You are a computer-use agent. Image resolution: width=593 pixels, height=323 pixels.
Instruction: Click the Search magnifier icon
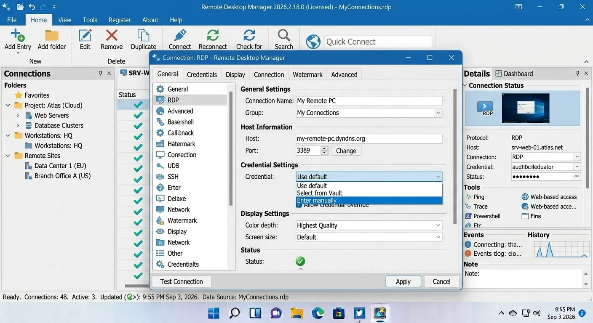pos(284,35)
